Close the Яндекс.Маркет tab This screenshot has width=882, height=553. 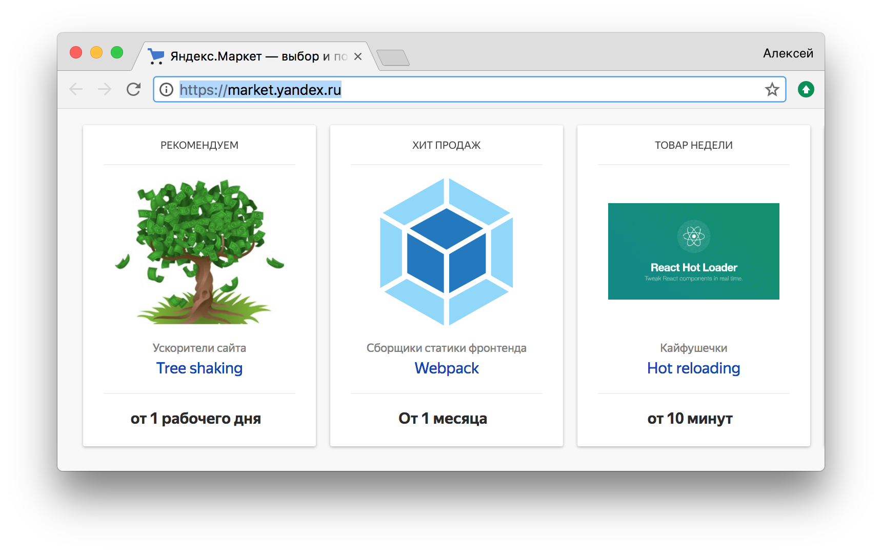(358, 56)
